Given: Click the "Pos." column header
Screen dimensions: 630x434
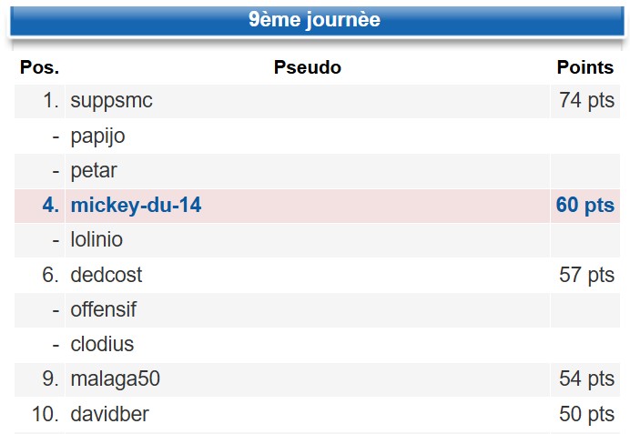Looking at the screenshot, I should click(x=39, y=67).
